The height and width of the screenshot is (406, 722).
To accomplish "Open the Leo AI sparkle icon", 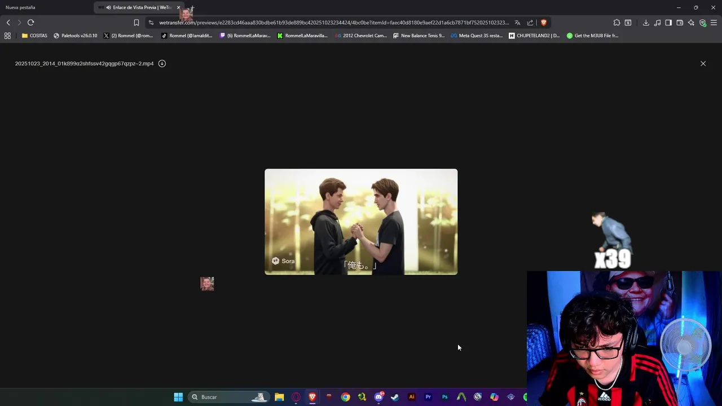I will 691,23.
